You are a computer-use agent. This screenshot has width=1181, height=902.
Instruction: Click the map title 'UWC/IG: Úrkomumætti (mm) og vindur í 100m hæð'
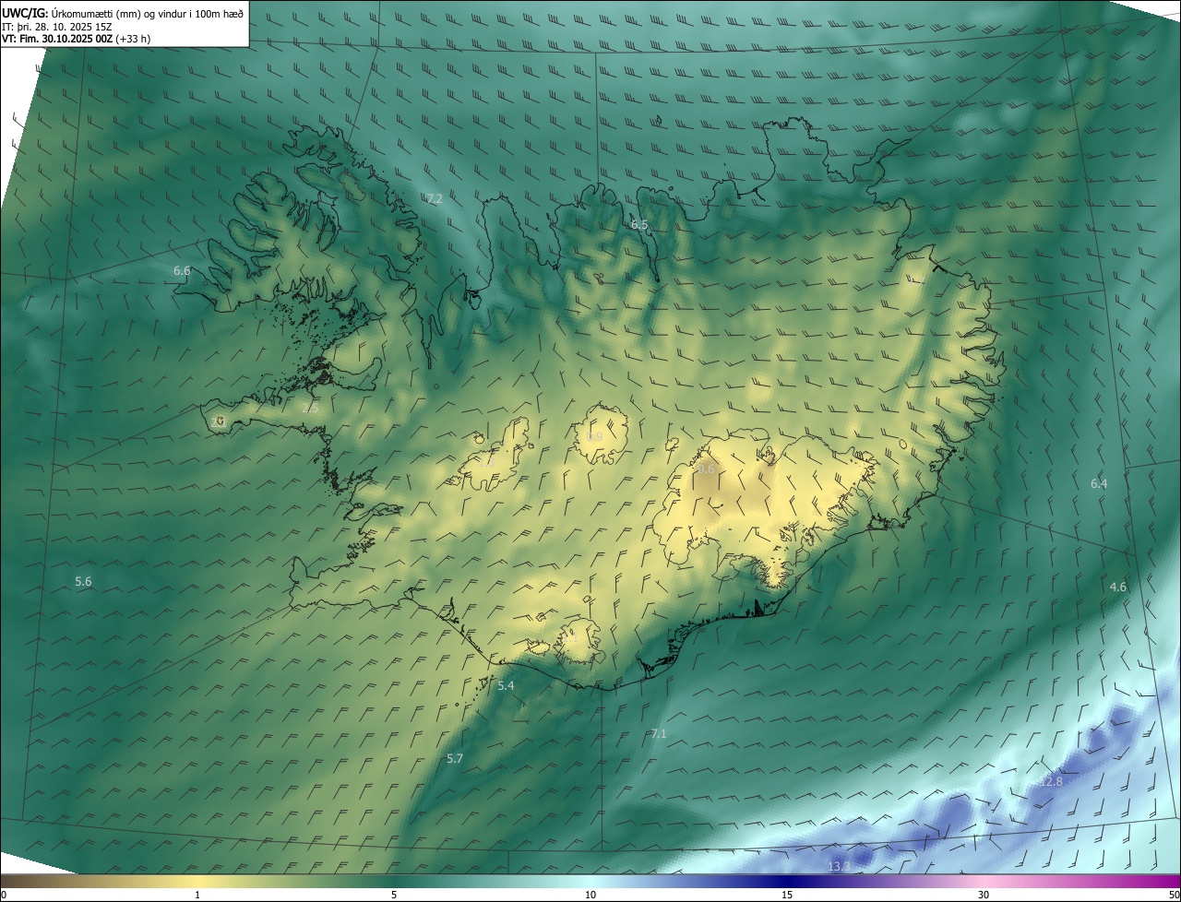[123, 13]
